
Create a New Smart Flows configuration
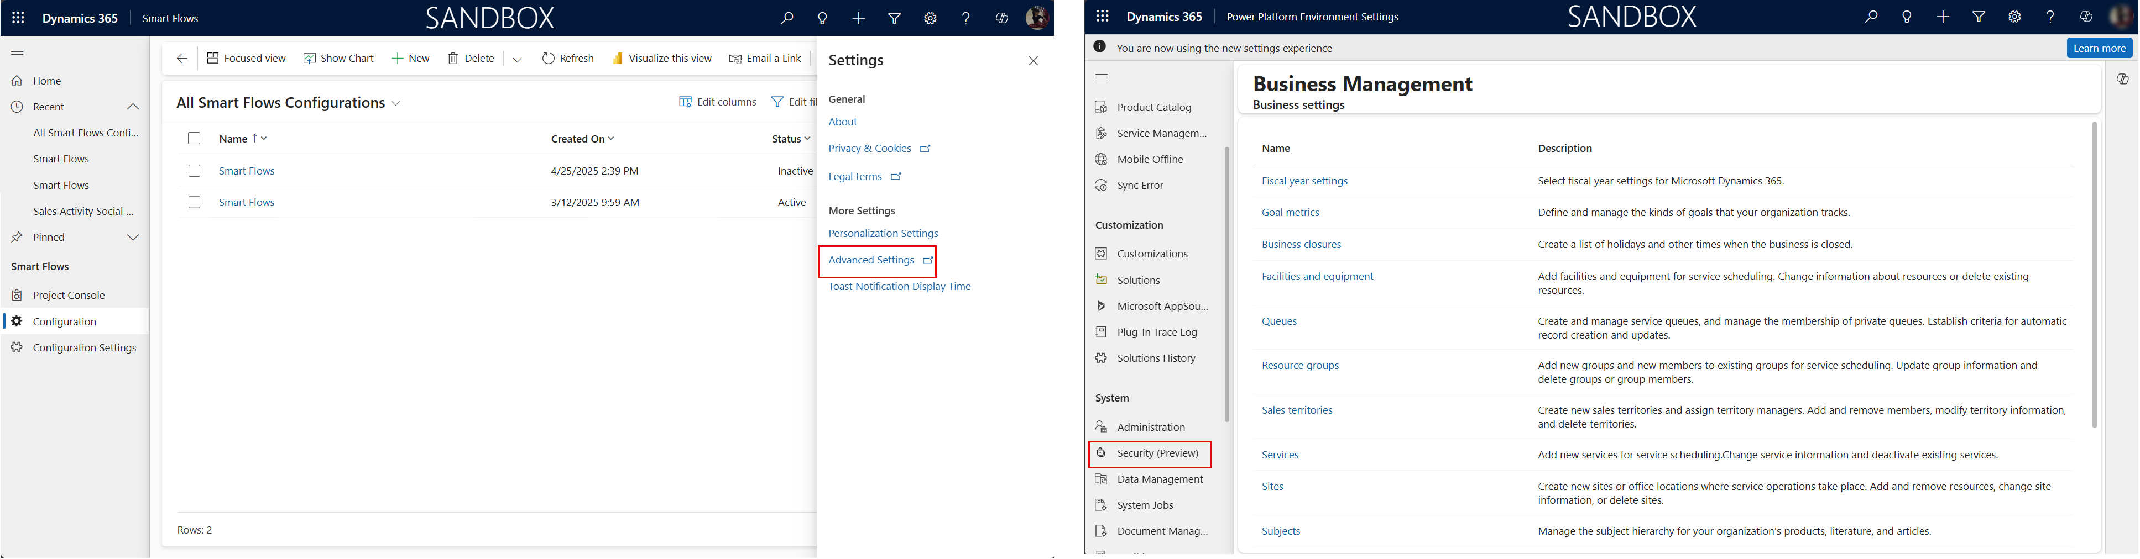pyautogui.click(x=410, y=58)
